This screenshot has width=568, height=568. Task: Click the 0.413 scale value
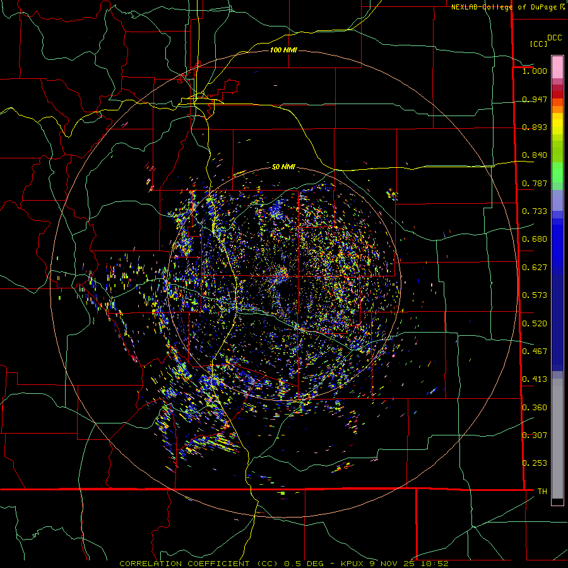tap(535, 379)
